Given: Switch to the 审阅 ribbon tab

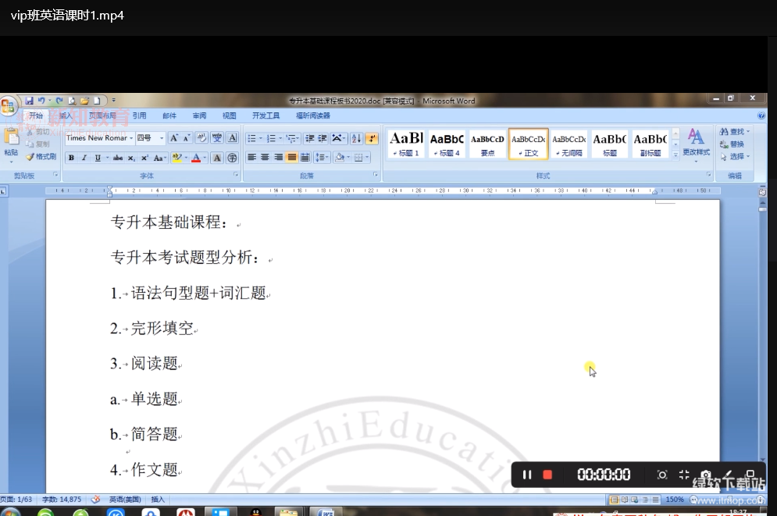Looking at the screenshot, I should (x=199, y=116).
